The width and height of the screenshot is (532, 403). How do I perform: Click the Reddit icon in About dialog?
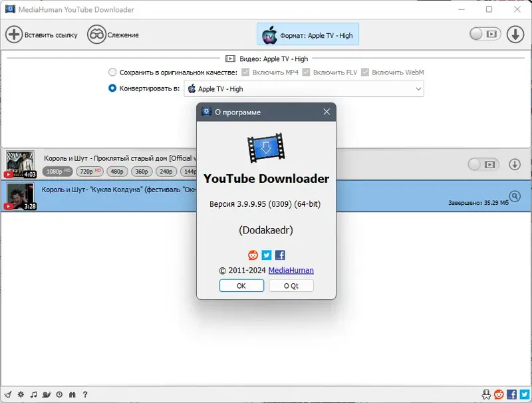click(x=253, y=255)
